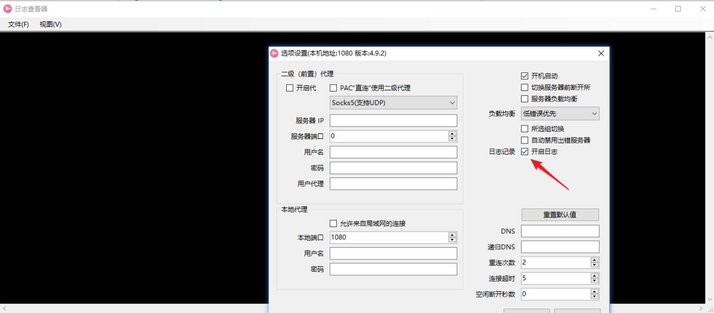Click the 选项设置 dialog title icon
This screenshot has width=714, height=313.
click(274, 54)
